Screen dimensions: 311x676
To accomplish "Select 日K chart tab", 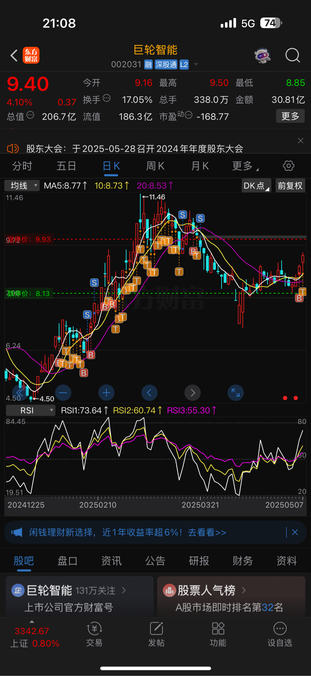I will 111,166.
